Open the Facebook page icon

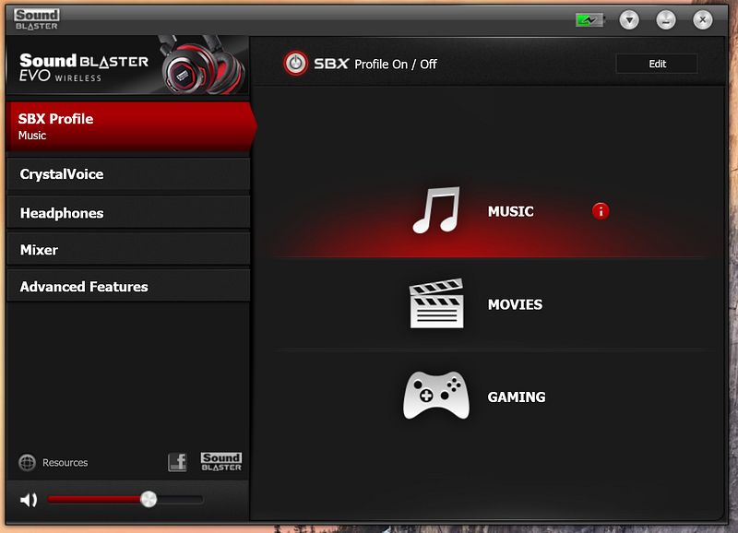pyautogui.click(x=177, y=462)
